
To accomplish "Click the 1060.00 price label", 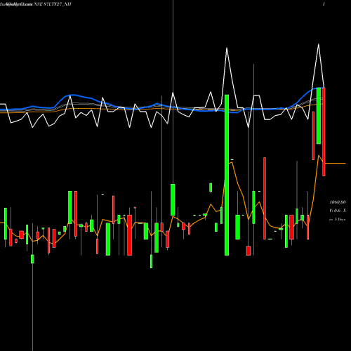I will [x=338, y=202].
